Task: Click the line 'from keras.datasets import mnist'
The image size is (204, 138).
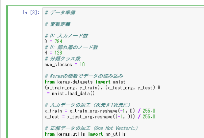Action: coord(85,82)
